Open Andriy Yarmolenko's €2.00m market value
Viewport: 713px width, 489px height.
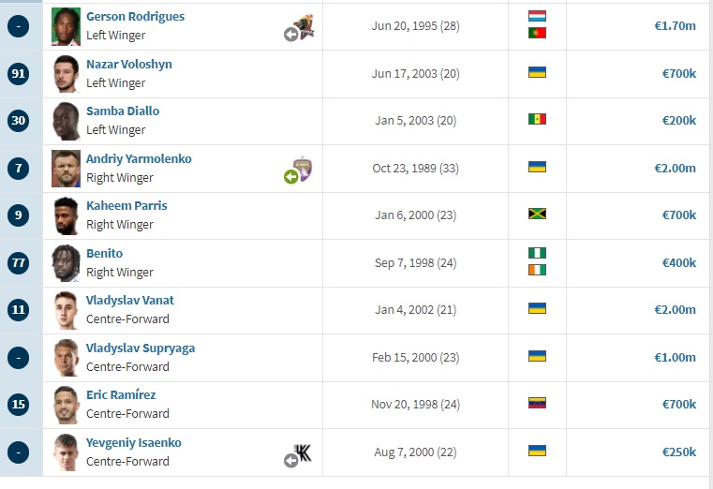pos(675,168)
